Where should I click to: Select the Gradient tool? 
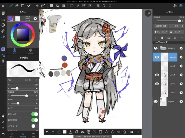point(63,6)
